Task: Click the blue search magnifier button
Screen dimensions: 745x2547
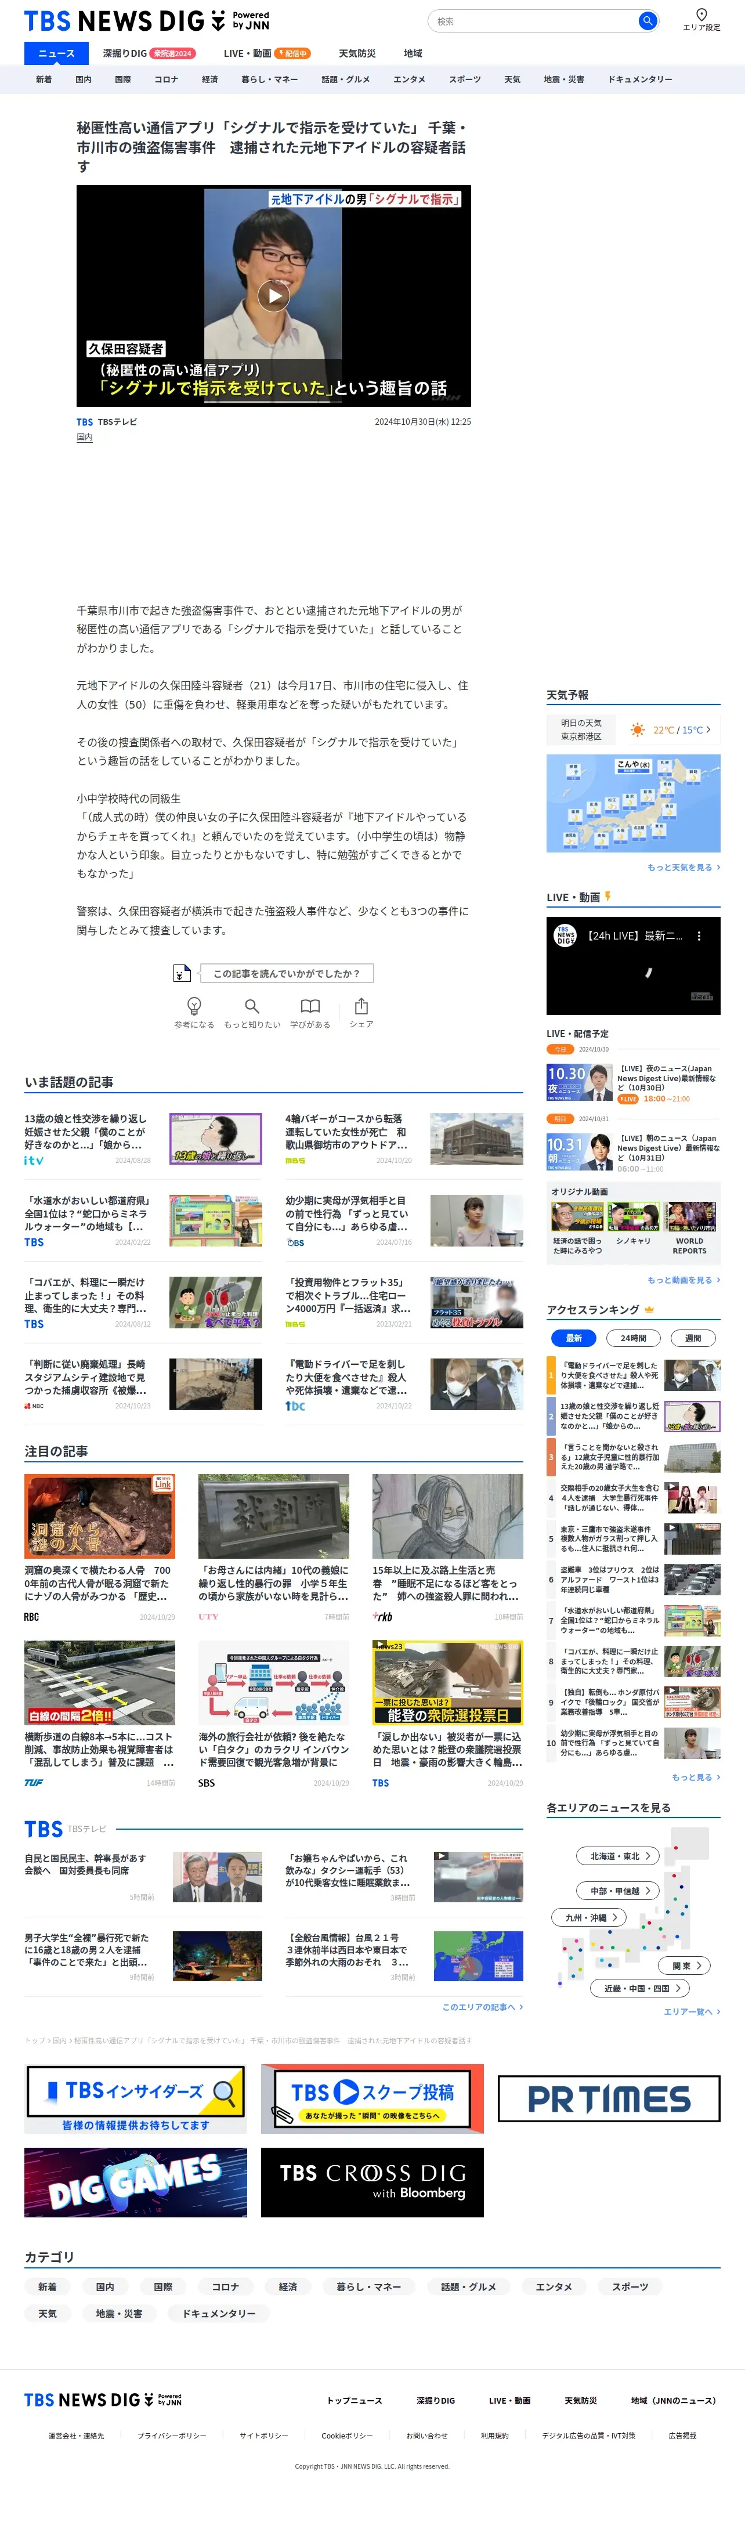Action: 647,21
